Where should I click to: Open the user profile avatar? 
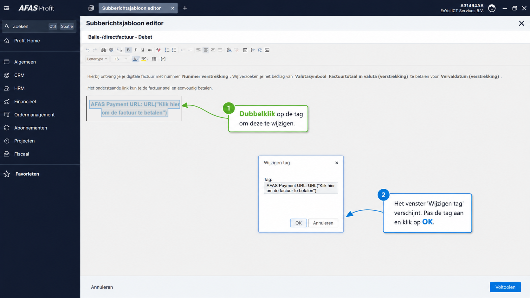(x=492, y=8)
